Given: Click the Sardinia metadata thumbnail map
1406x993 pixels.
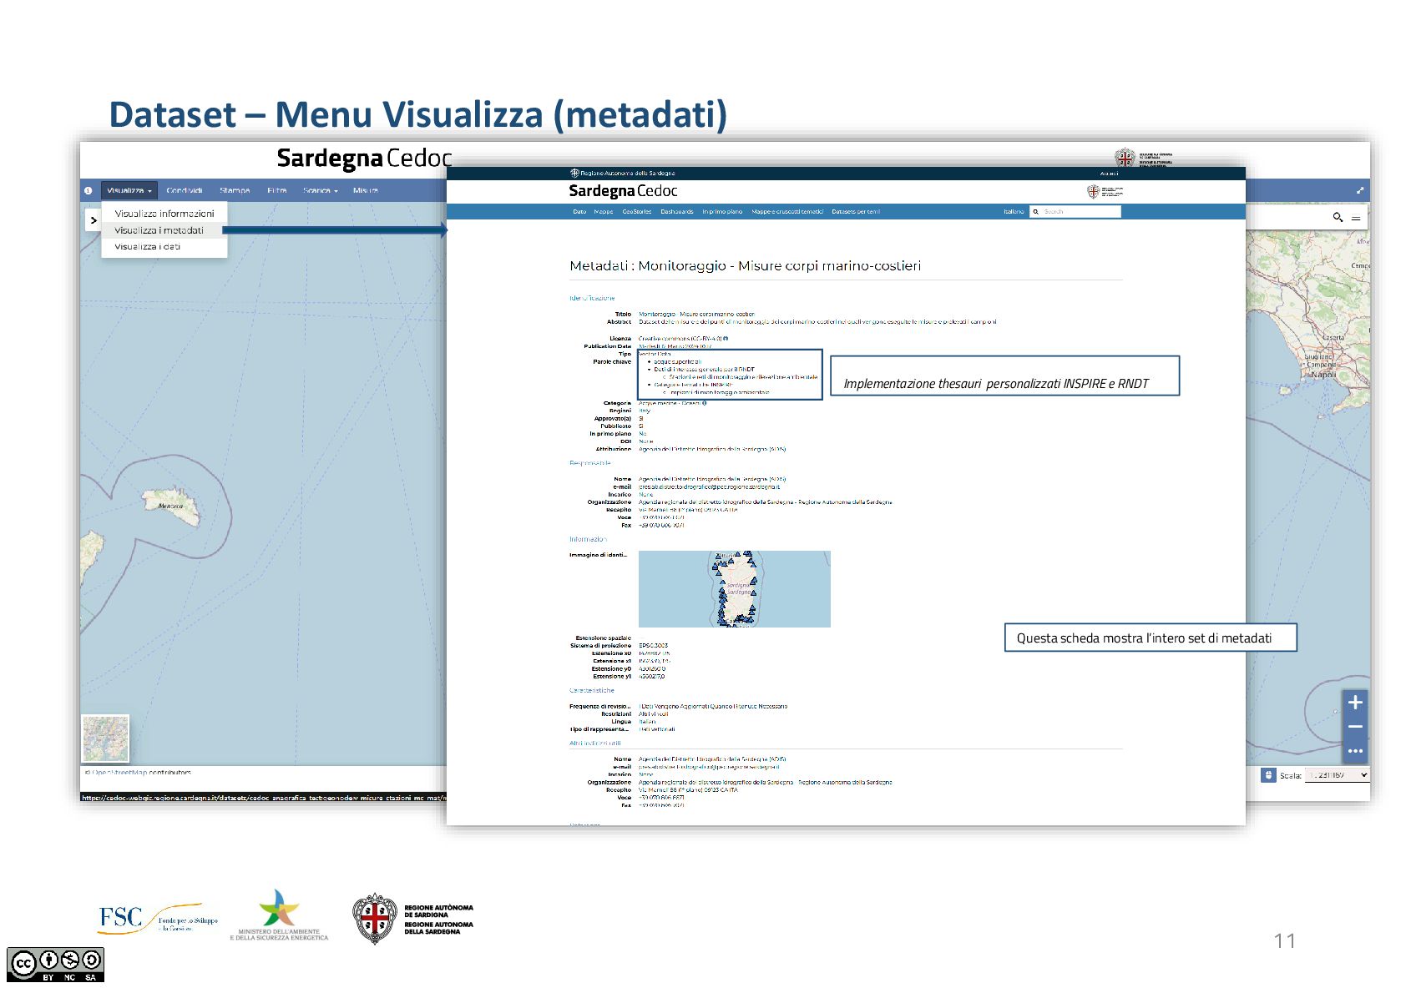Looking at the screenshot, I should [735, 589].
